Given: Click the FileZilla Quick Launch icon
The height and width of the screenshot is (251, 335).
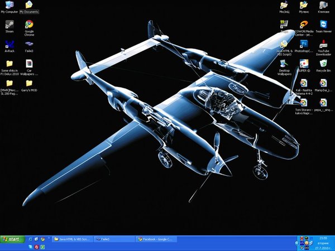Looking at the screenshot, I should coord(36,247).
